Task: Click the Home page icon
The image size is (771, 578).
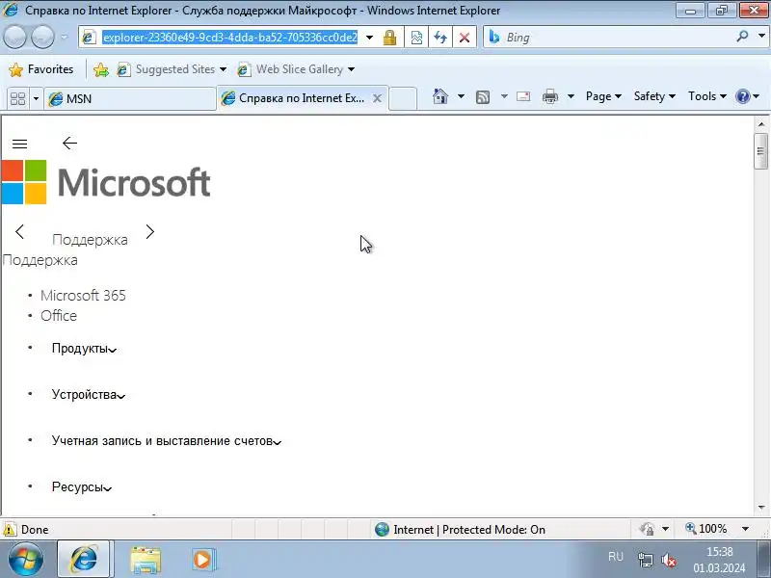Action: (x=440, y=96)
